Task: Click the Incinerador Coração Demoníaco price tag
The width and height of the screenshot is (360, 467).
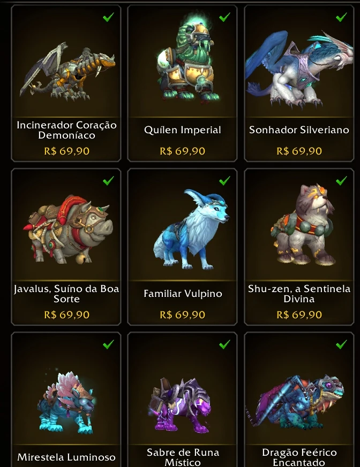Action: point(66,151)
